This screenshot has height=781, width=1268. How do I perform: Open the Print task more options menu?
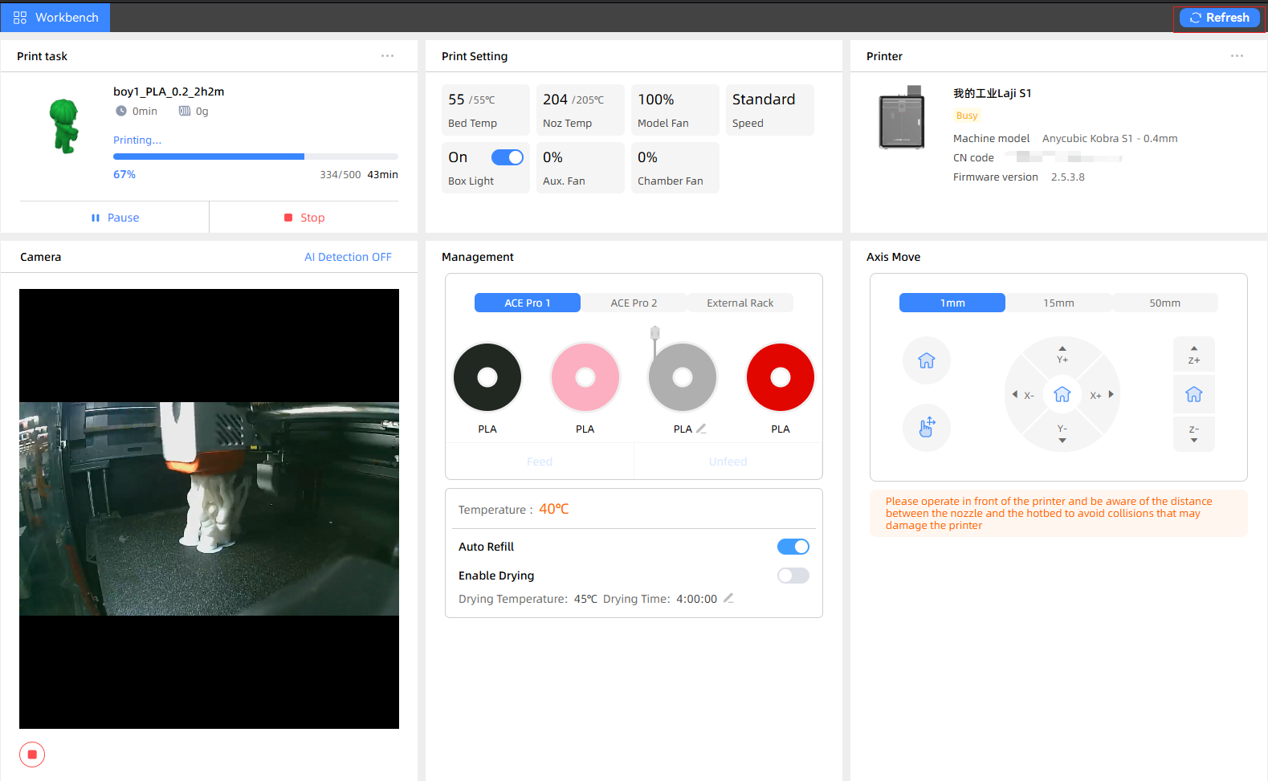[387, 56]
